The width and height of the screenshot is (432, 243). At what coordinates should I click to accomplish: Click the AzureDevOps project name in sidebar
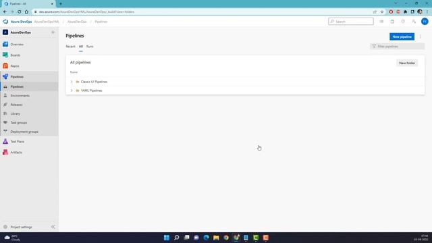coord(21,32)
